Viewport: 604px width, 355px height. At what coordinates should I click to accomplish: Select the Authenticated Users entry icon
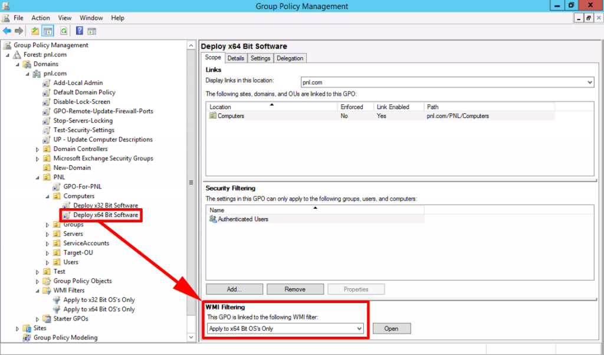[212, 218]
